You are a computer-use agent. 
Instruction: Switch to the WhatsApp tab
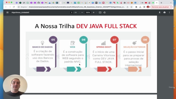coord(153,3)
